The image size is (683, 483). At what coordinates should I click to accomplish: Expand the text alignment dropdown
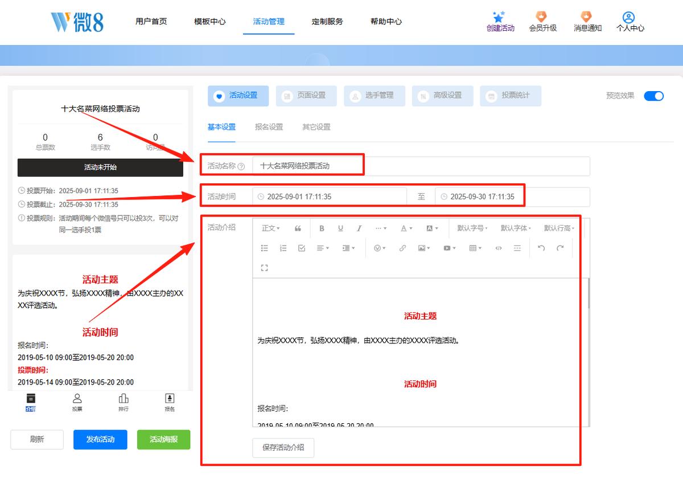pos(323,248)
